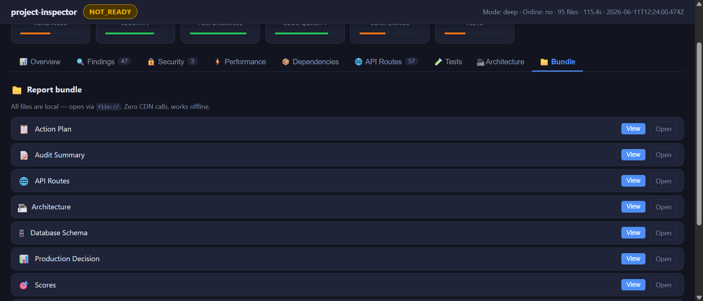Click the 'file://' code snippet
The height and width of the screenshot is (301, 703).
coord(108,107)
